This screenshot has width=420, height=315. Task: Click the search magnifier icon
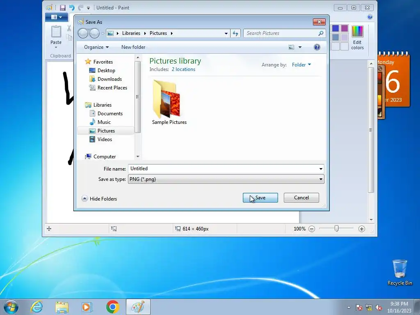(x=321, y=33)
